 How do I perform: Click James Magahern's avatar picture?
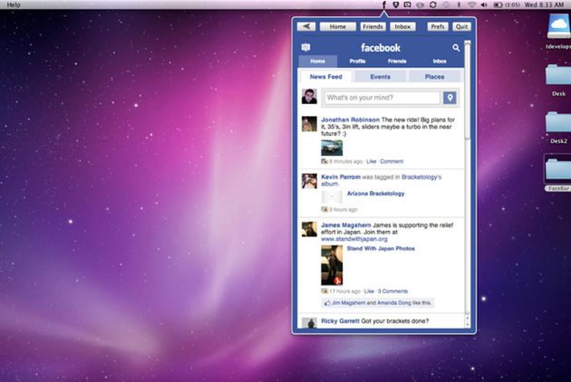pyautogui.click(x=309, y=229)
